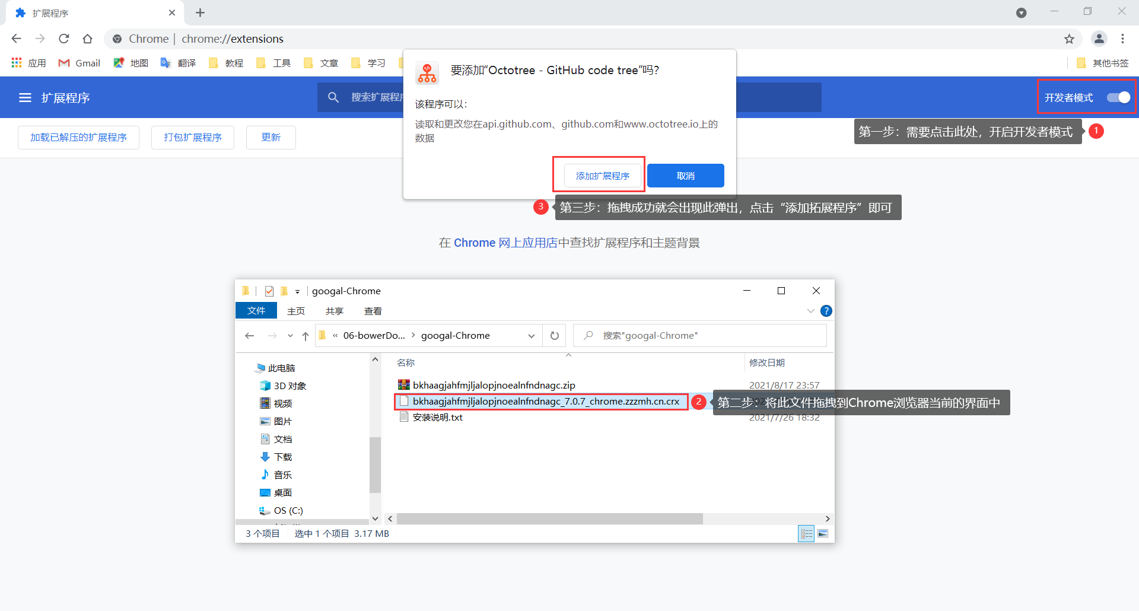Viewport: 1139px width, 611px height.
Task: Refresh the googal-Chrome folder
Action: (555, 336)
